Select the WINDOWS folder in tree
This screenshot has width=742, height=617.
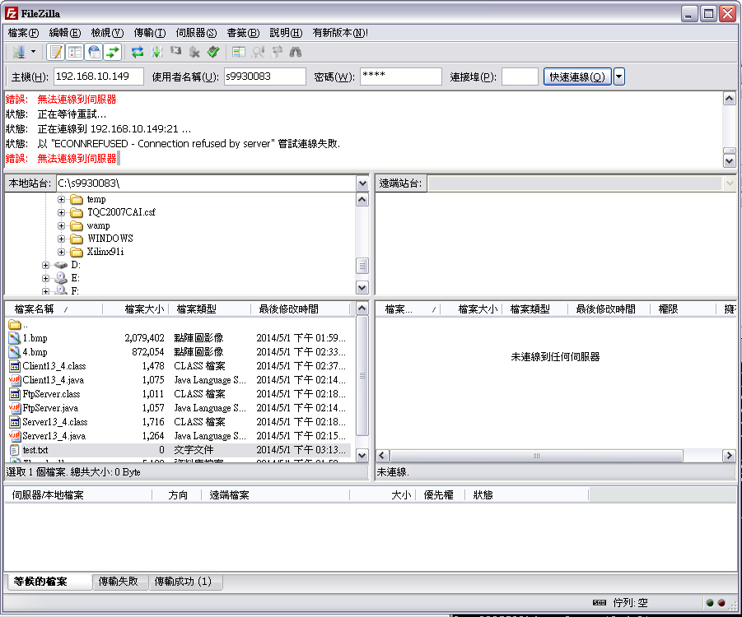pos(110,239)
